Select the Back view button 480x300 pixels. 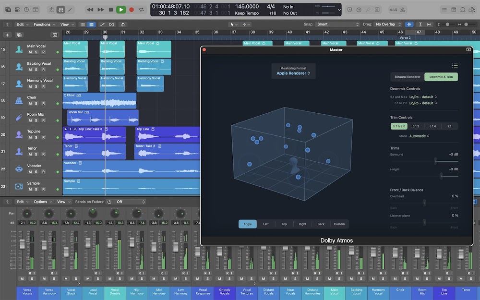click(x=321, y=224)
